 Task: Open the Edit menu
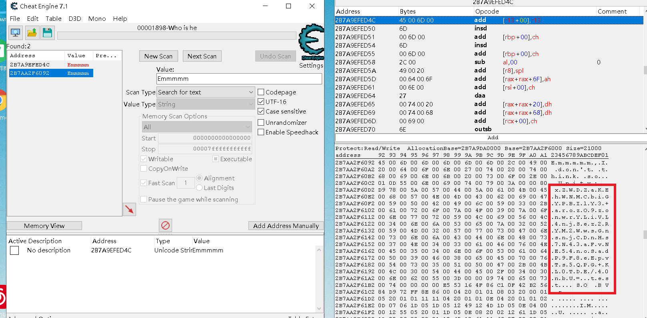point(33,18)
